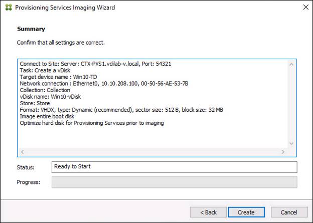313x223 pixels.
Task: Click the Image entire boot disk line
Action: (x=48, y=116)
